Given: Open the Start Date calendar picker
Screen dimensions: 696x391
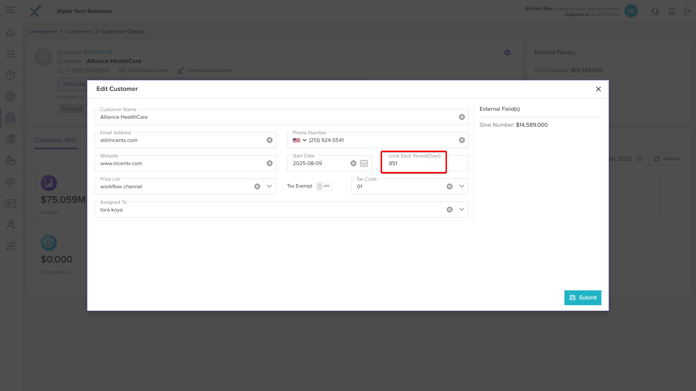Looking at the screenshot, I should [364, 164].
